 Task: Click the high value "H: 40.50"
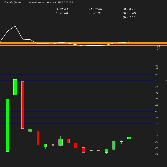[96, 9]
